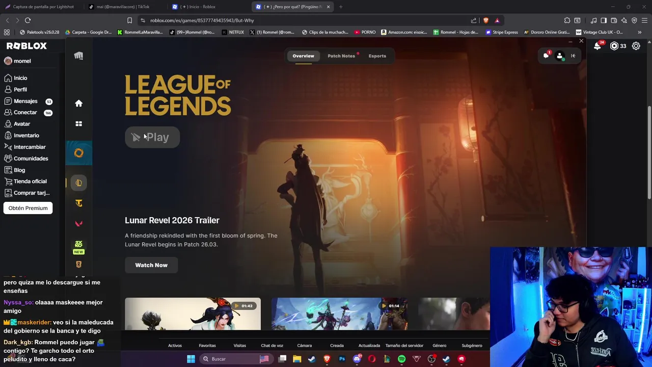Play the 01:42 video thumbnail

[x=193, y=314]
